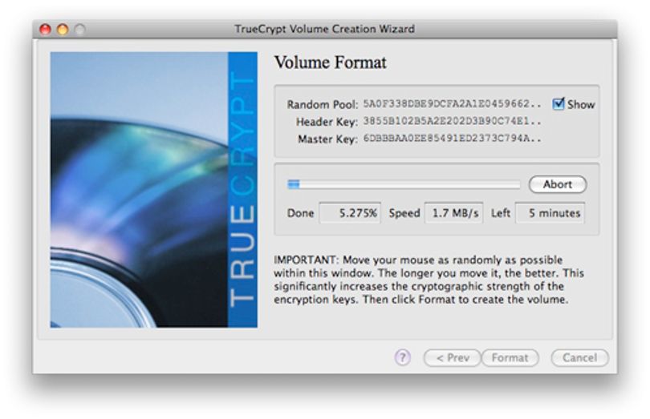Click the Master Key hex value

click(x=453, y=139)
